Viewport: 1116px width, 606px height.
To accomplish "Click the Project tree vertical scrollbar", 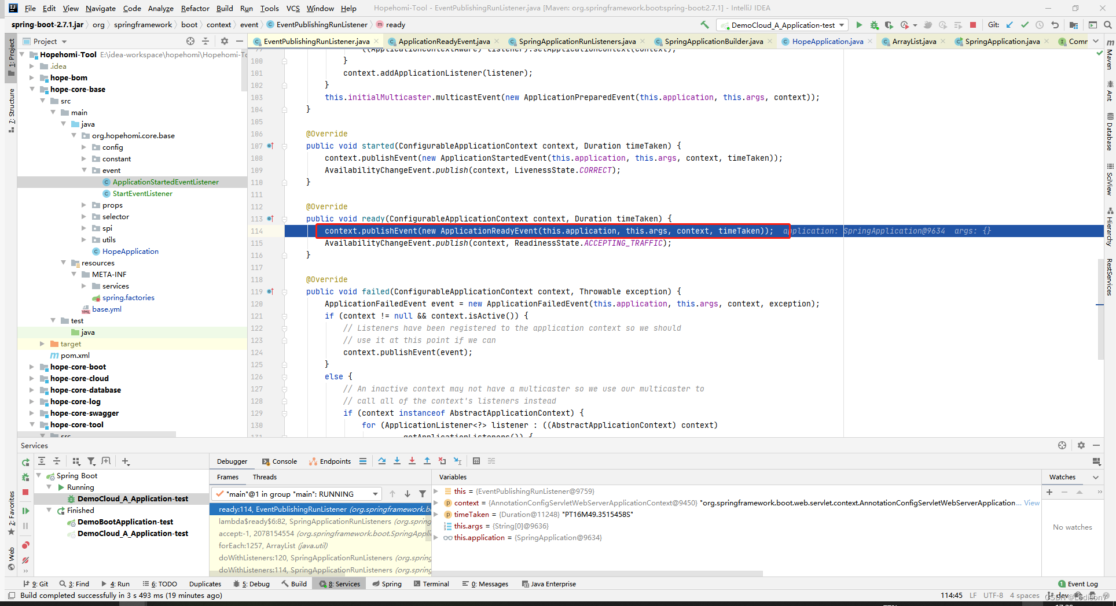I will pos(244,69).
